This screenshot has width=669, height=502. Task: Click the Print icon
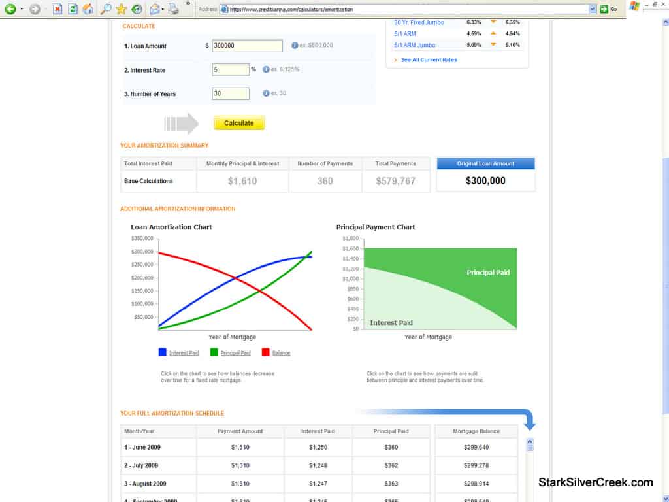172,8
